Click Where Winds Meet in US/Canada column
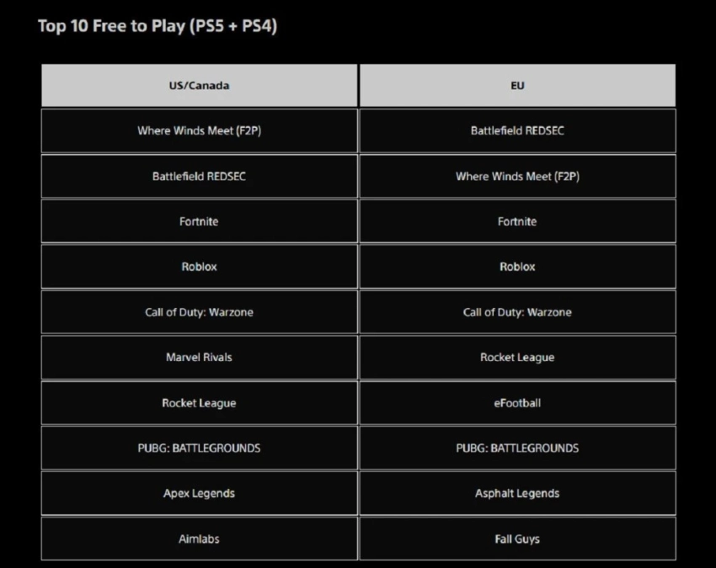This screenshot has width=716, height=568. point(199,130)
